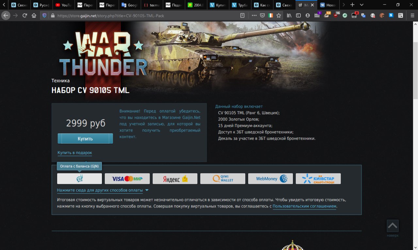Close the active Gaijin store tab
The height and width of the screenshot is (250, 418).
[313, 5]
